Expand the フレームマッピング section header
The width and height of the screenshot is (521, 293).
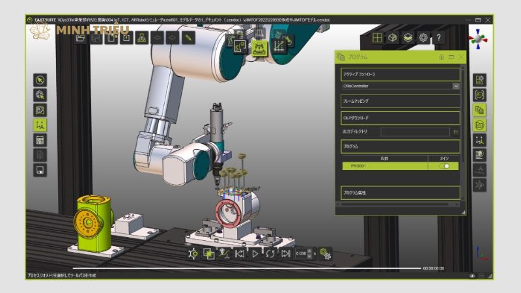(x=401, y=101)
